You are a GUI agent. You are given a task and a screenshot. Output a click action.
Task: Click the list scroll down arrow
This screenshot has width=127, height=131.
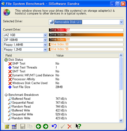click(x=121, y=120)
